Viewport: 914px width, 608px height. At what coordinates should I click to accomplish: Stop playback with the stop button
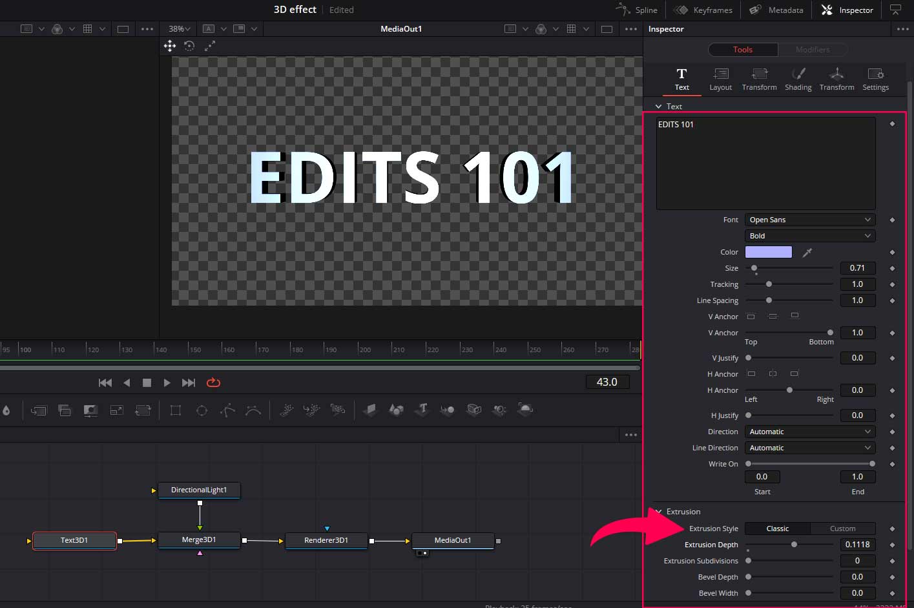click(x=147, y=383)
